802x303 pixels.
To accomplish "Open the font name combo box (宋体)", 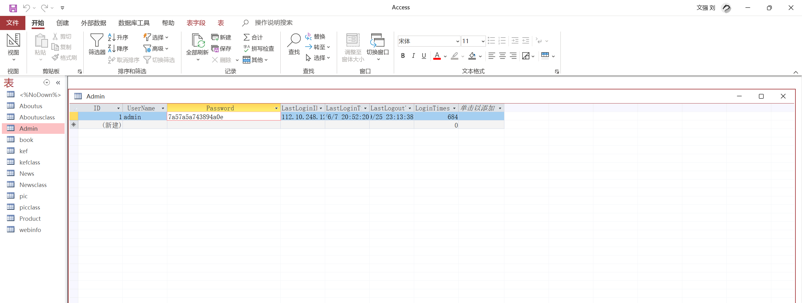I will tap(429, 41).
